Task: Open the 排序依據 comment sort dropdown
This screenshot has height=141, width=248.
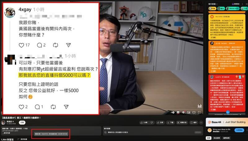Action: (x=22, y=139)
